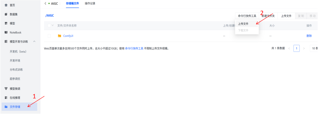Open 开发机(beta) in the sidebar
Image resolution: width=326 pixels, height=114 pixels.
coord(18,51)
